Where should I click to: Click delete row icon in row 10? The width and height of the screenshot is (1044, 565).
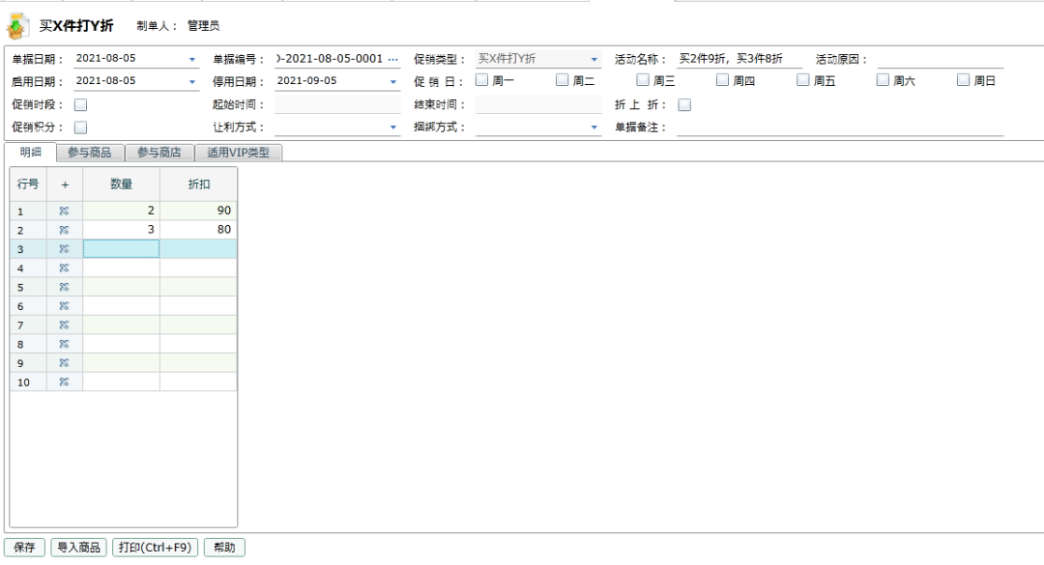click(64, 382)
